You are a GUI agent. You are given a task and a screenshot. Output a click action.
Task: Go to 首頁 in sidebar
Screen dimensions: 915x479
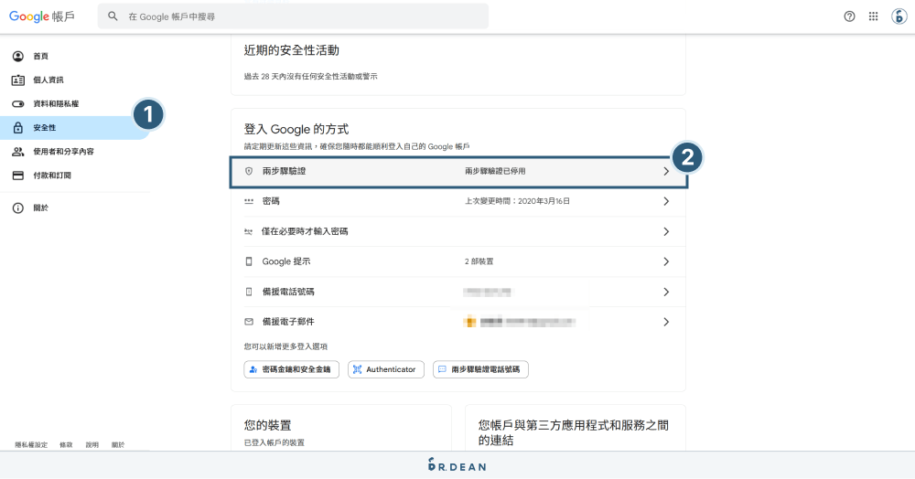(x=40, y=56)
